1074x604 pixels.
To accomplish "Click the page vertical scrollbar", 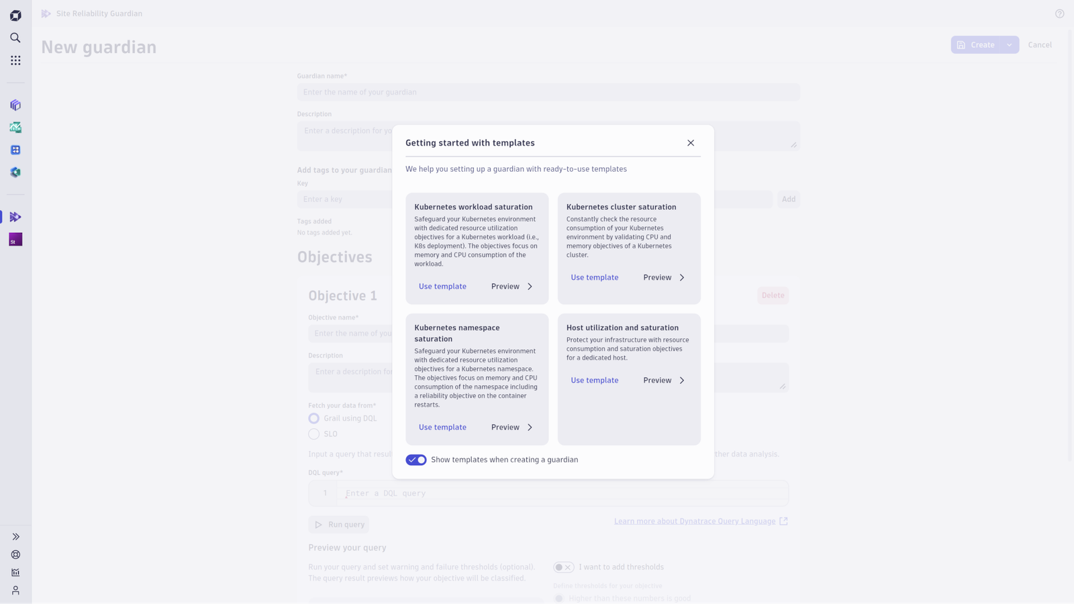I will point(1071,245).
